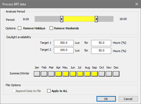Enable the Remove Weekends checkbox
The image size is (141, 104).
coord(51,28)
